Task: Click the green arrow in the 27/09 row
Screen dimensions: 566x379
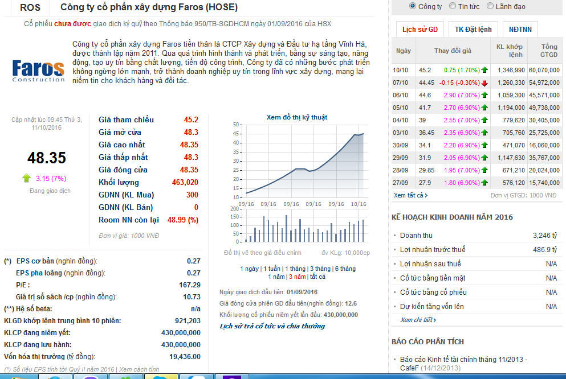Action: 484,183
